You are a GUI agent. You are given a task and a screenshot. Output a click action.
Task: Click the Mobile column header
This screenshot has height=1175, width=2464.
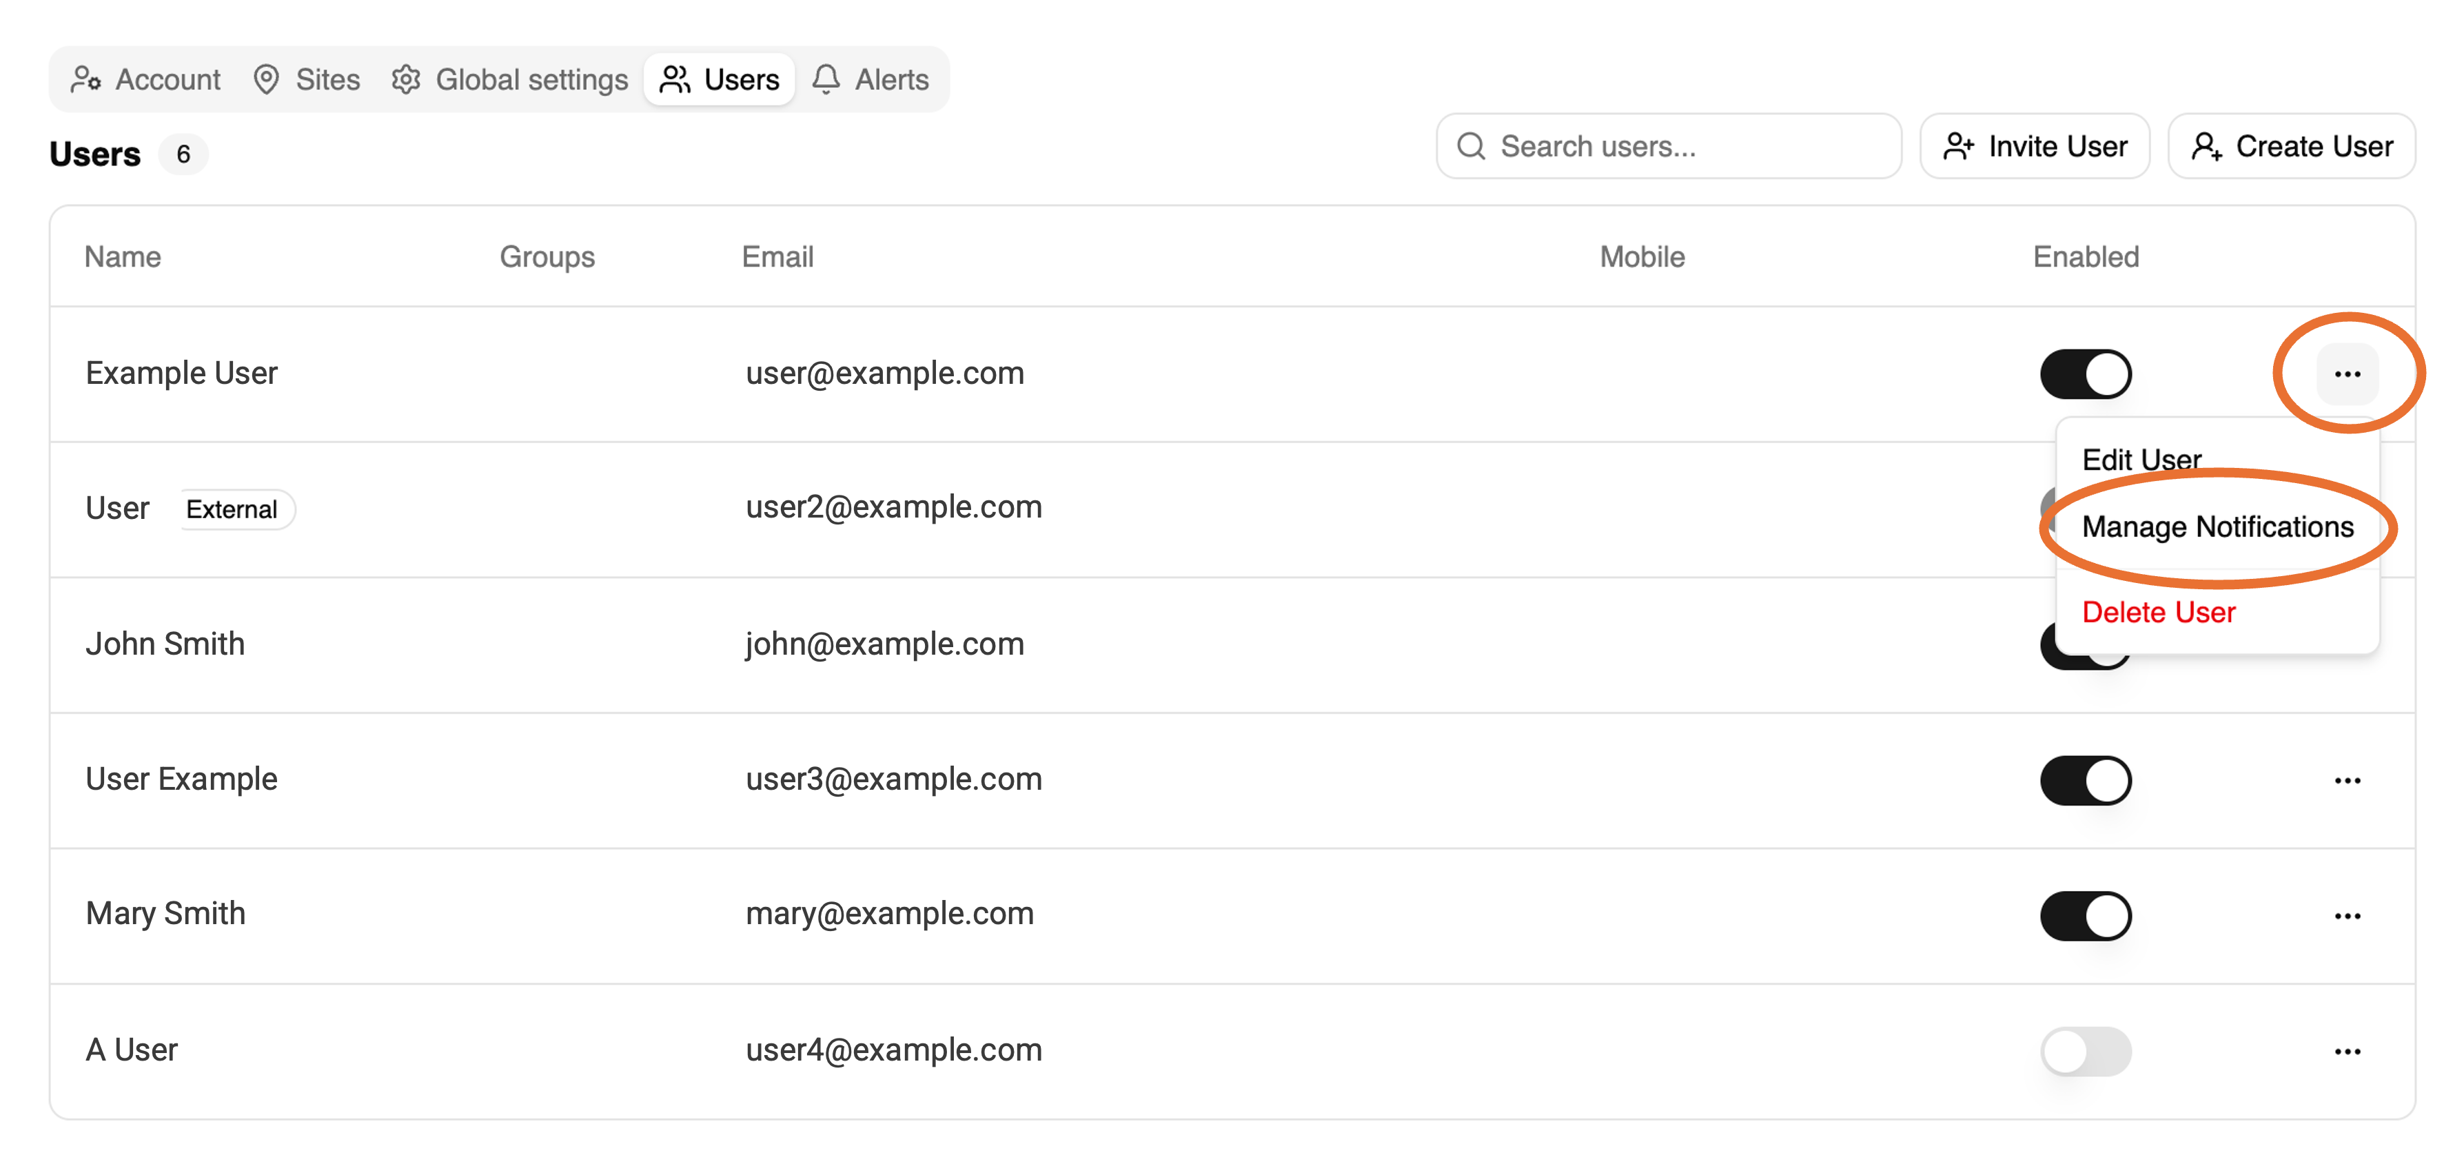(1642, 256)
